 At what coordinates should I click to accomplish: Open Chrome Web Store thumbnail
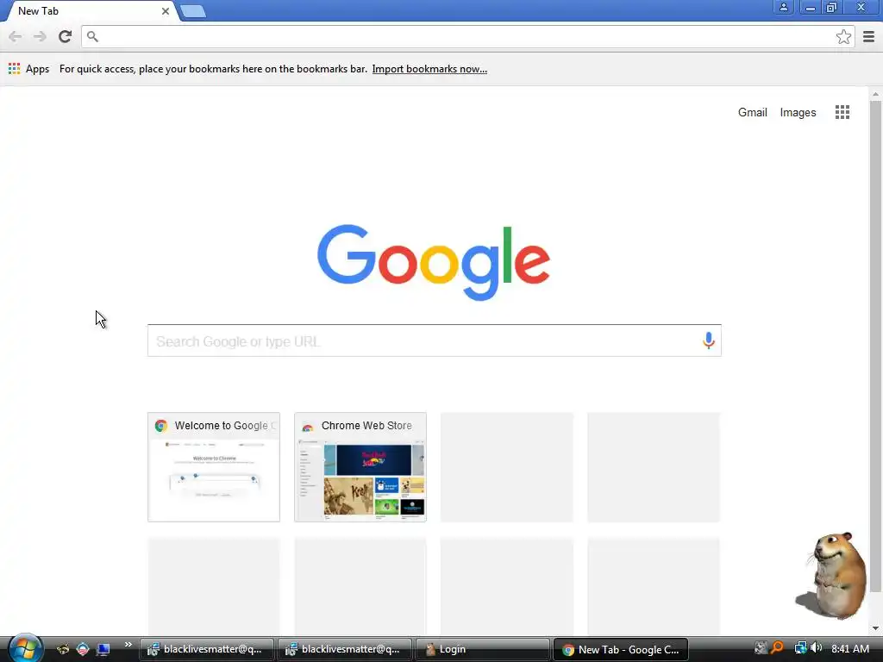coord(360,466)
